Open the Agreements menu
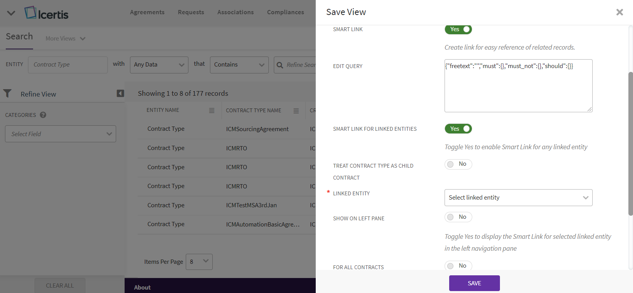Image resolution: width=633 pixels, height=293 pixels. 147,12
